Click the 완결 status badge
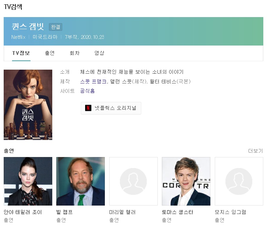This screenshot has width=267, height=228. point(56,27)
